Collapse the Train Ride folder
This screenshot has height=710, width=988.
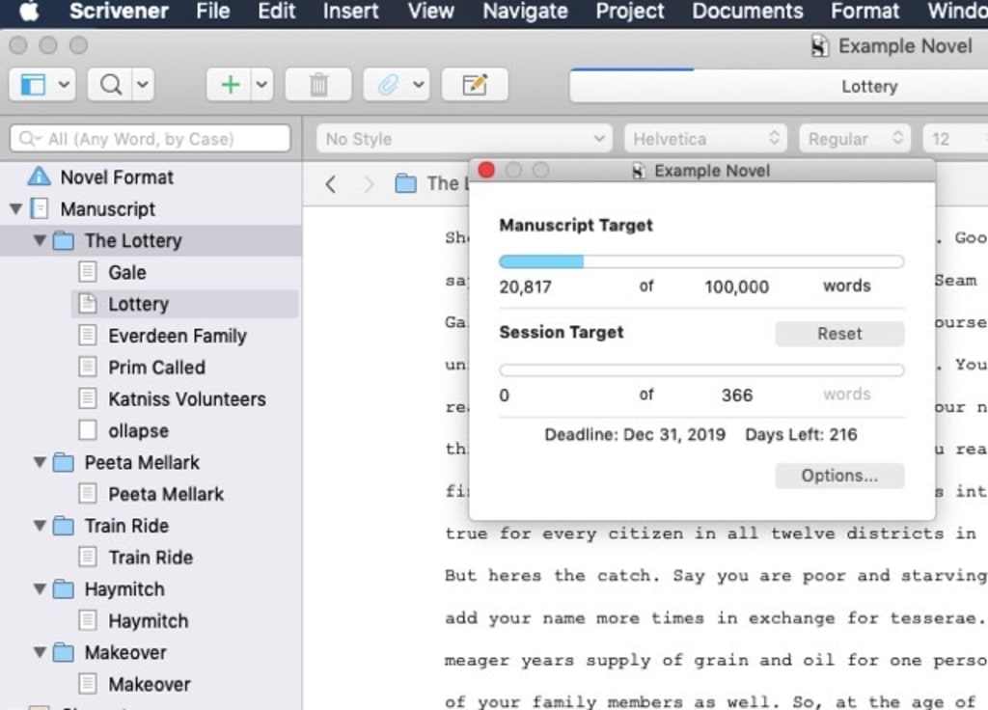coord(40,525)
